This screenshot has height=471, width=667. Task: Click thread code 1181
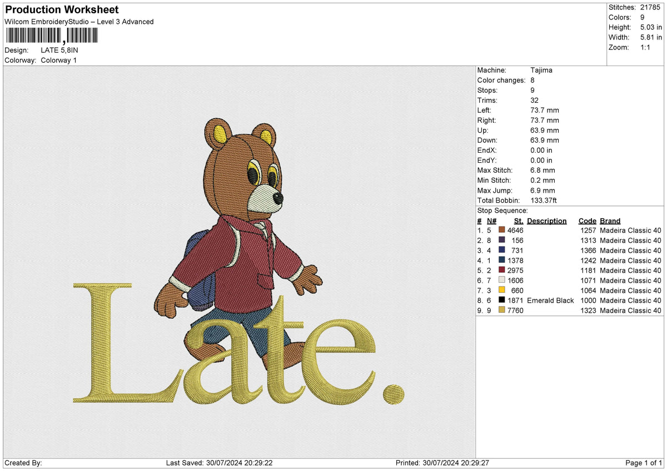click(588, 270)
